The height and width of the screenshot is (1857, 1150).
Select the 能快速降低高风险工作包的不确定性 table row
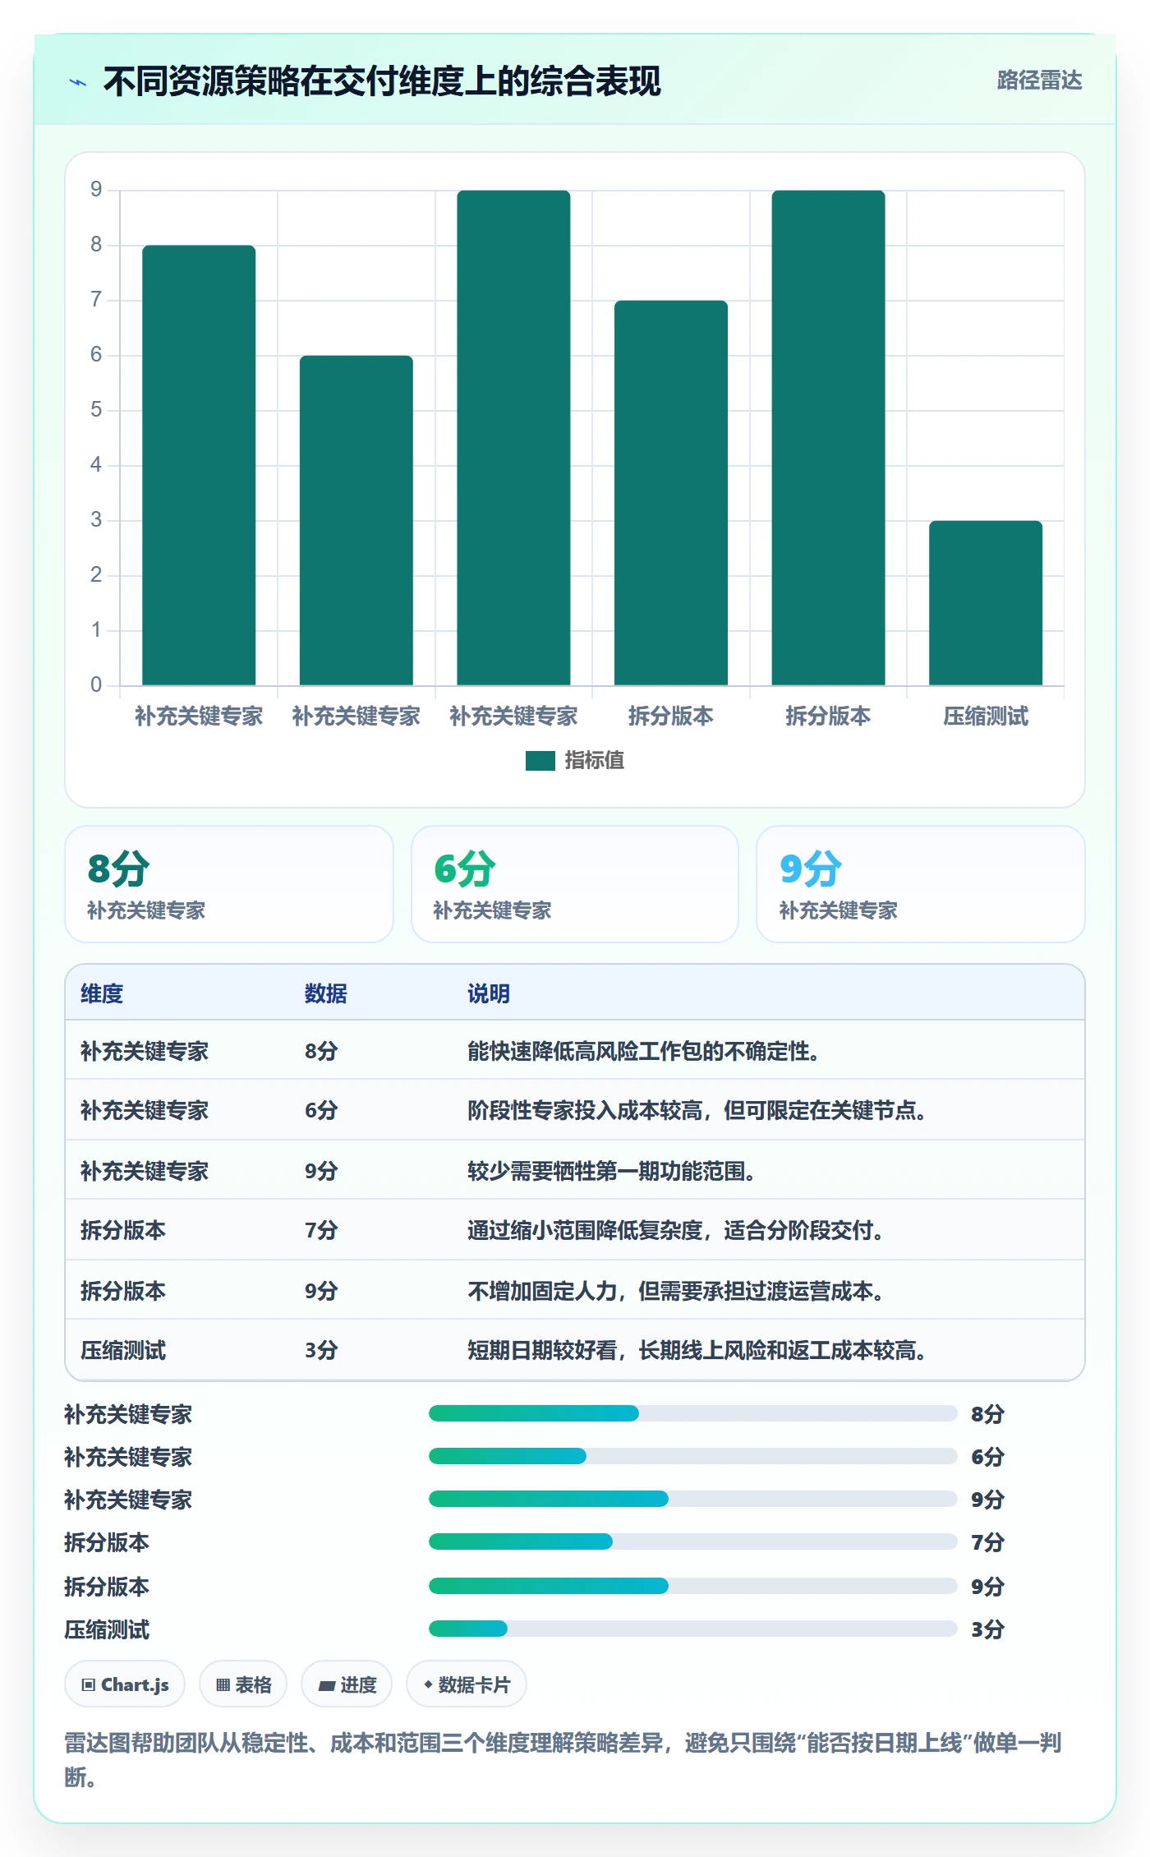click(575, 1050)
